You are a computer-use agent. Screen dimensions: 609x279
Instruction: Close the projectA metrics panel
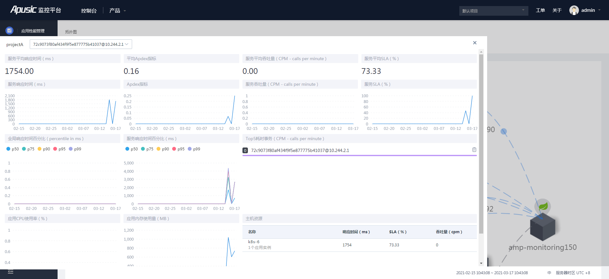point(475,43)
